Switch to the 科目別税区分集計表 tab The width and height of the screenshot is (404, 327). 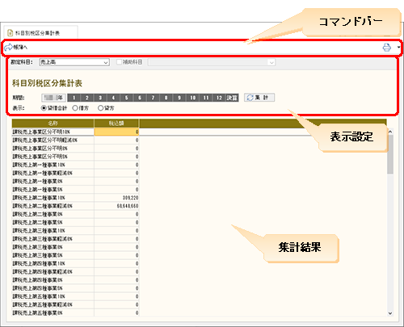[x=40, y=33]
